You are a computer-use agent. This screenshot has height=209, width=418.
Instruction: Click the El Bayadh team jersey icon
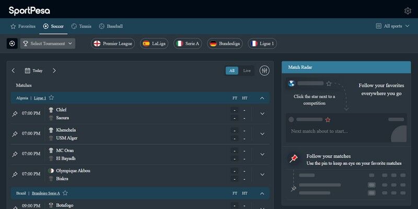[51, 158]
